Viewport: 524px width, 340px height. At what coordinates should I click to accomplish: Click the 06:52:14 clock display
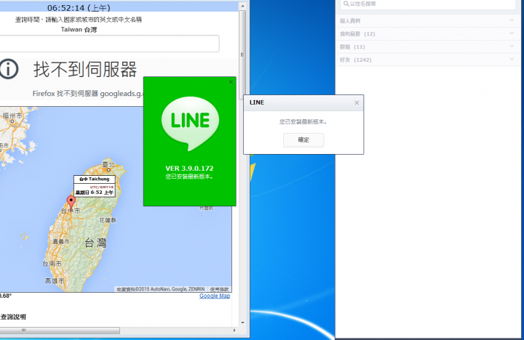(79, 8)
